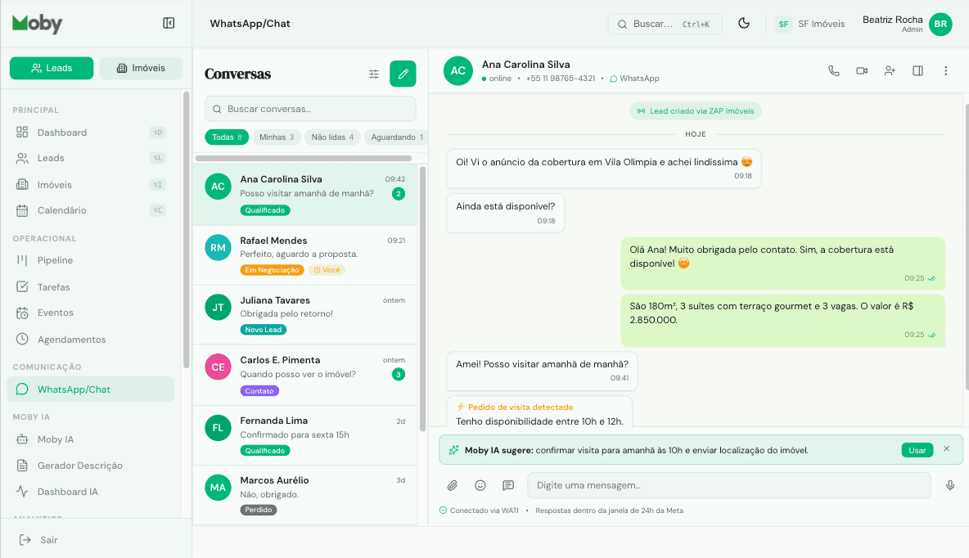Open the contact side panel icon
This screenshot has height=558, width=969.
click(x=917, y=70)
